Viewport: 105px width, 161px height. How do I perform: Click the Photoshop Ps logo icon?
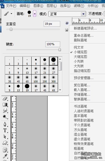(x=2, y=6)
